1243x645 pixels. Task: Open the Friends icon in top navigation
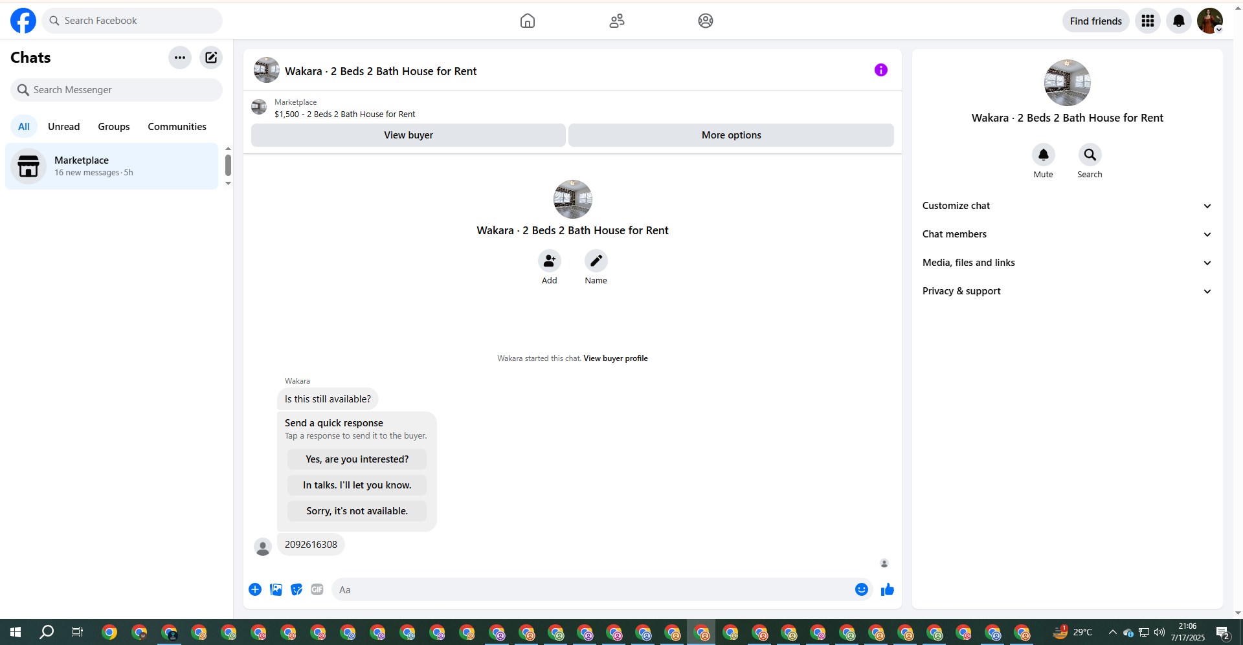click(x=617, y=21)
